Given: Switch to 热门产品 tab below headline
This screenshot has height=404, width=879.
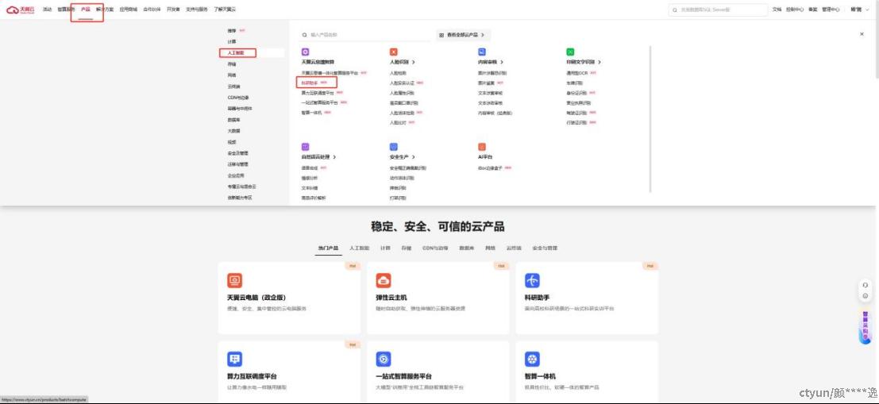Looking at the screenshot, I should point(328,248).
